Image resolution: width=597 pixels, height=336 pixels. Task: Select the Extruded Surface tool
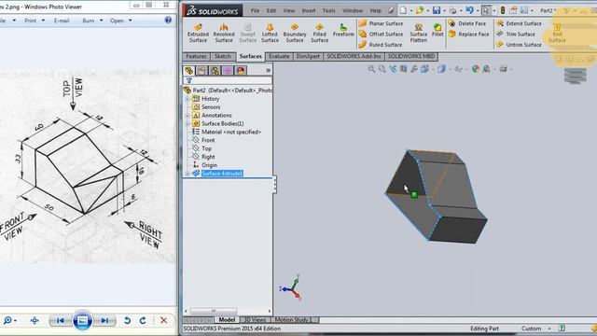click(198, 33)
